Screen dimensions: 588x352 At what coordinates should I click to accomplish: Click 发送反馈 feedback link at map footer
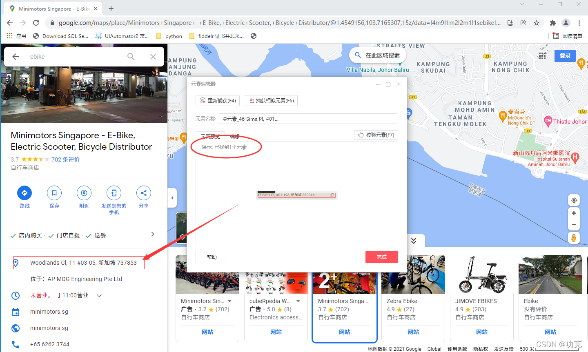(504, 349)
